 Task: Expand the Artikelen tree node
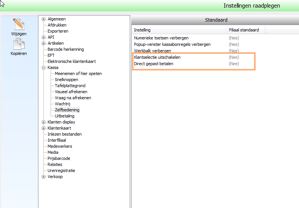44,44
